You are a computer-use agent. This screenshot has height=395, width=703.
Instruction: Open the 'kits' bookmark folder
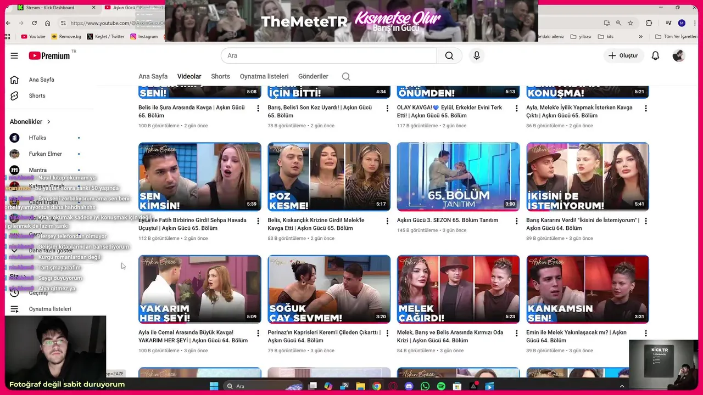(x=605, y=37)
